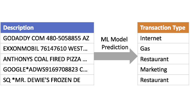Select the GOOGLE*ADWS9169708823 description row

(47, 70)
